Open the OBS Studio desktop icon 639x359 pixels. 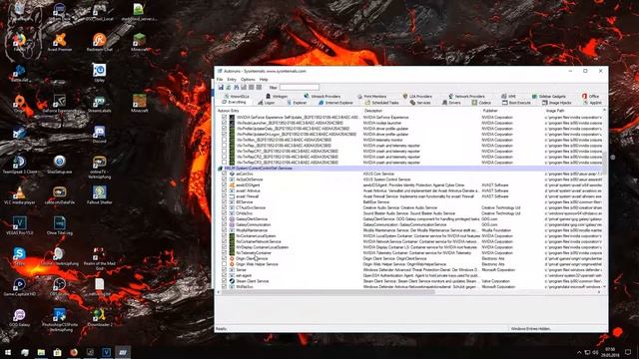click(x=60, y=286)
